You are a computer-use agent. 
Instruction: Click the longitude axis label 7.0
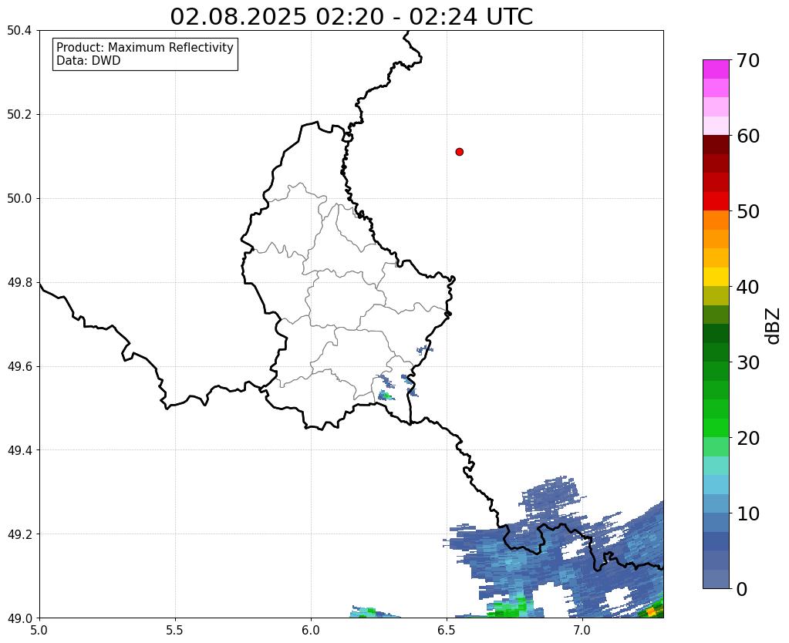[x=582, y=630]
